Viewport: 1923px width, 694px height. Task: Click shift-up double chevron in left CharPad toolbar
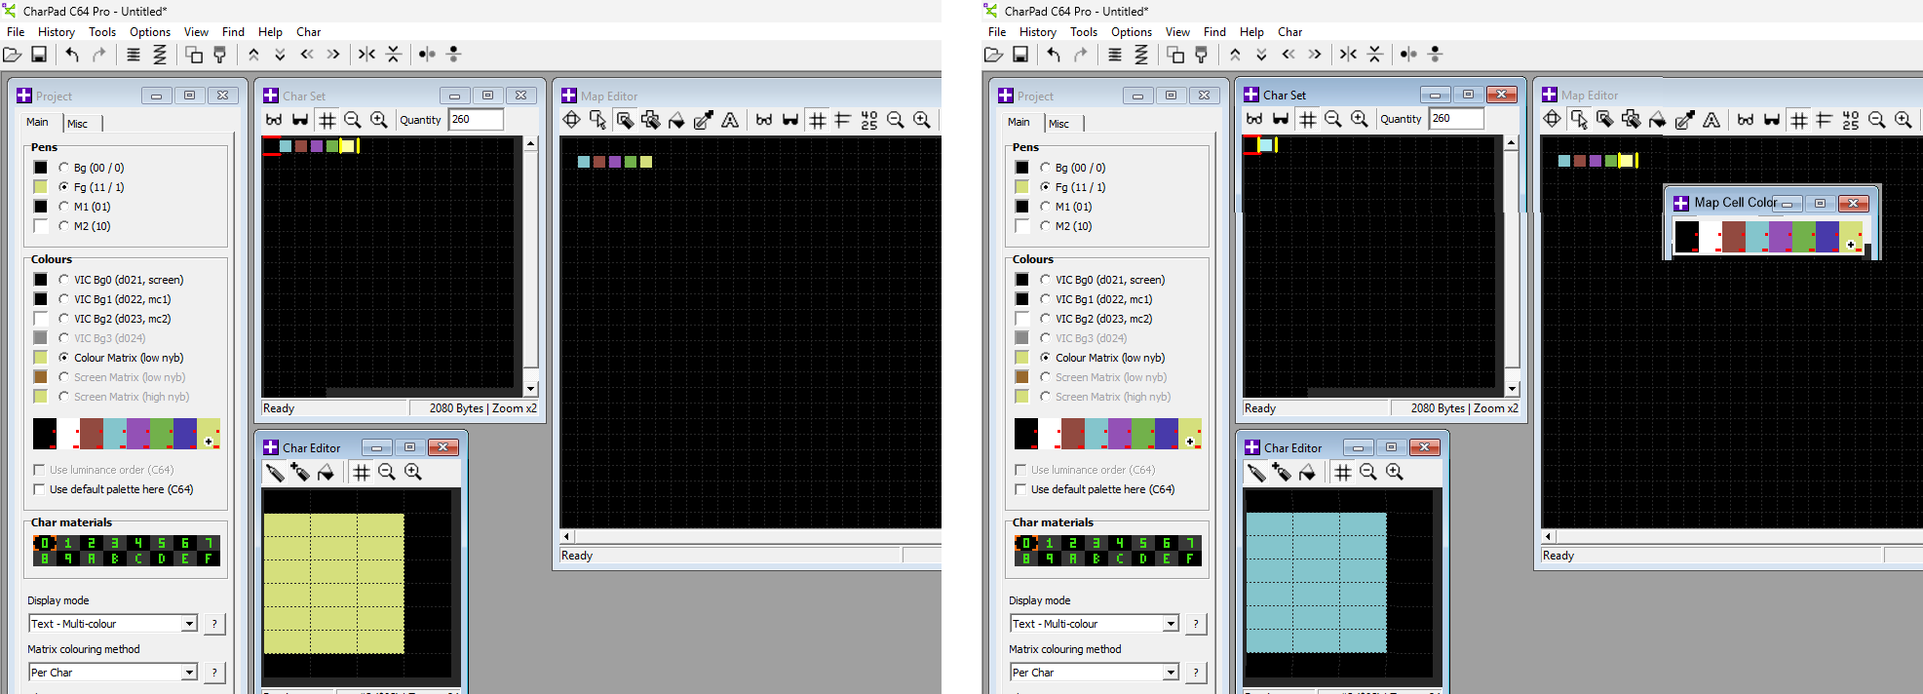pos(253,55)
